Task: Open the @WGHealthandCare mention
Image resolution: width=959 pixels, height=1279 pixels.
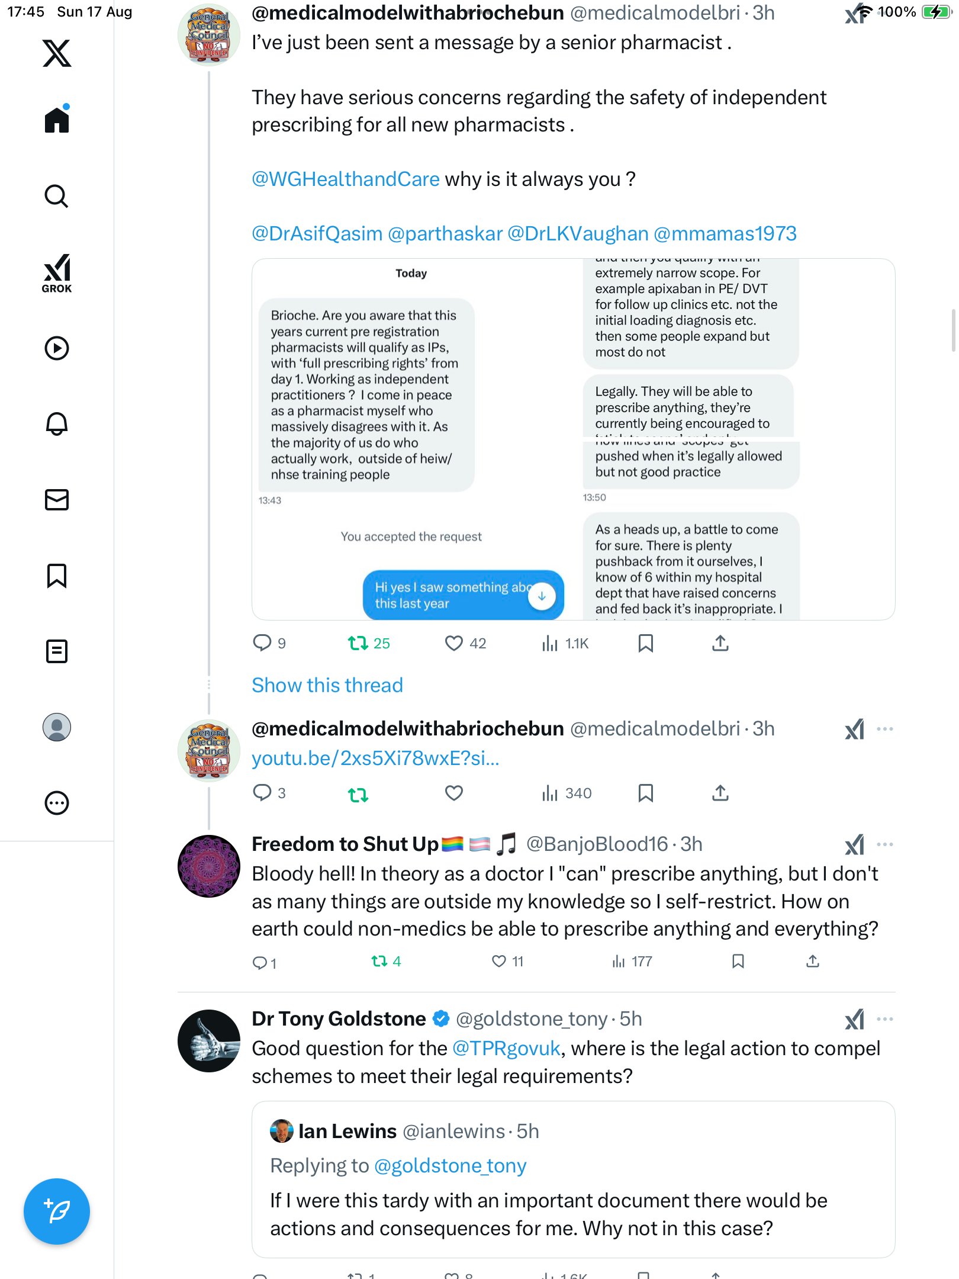Action: pos(346,179)
